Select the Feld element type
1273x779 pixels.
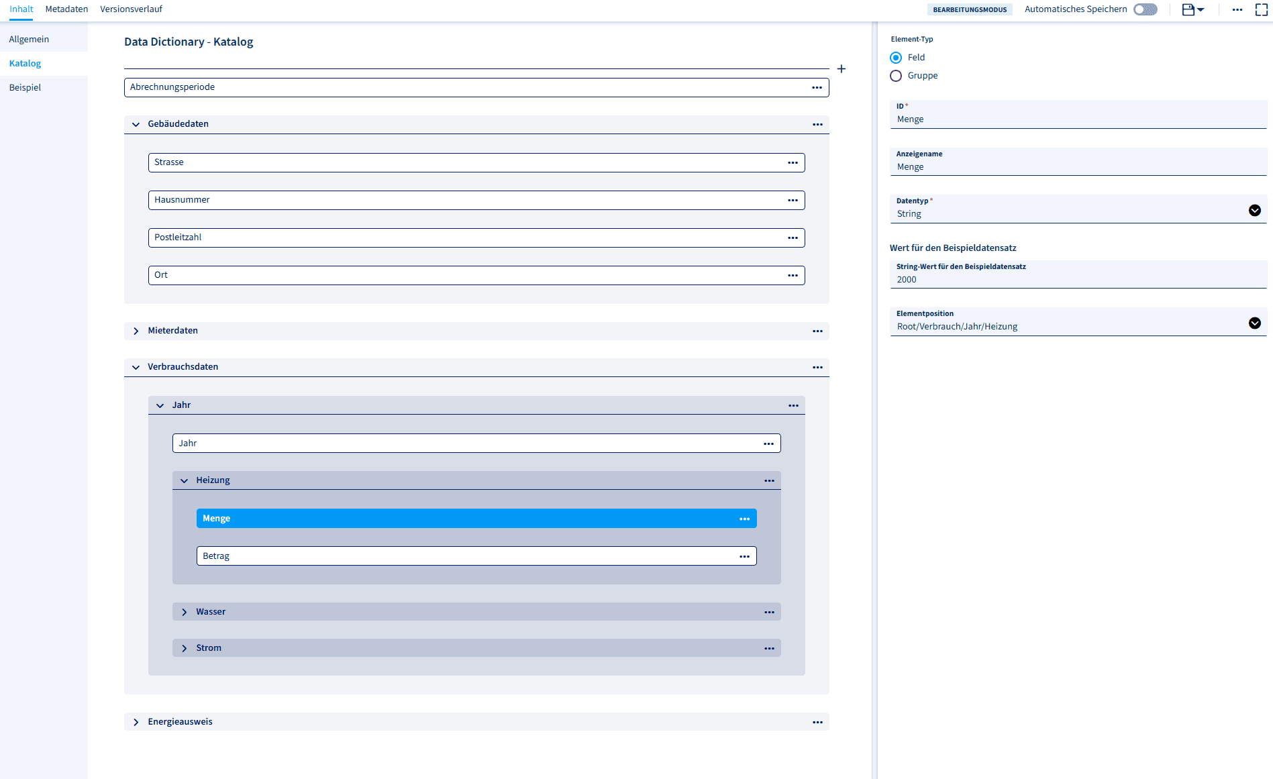[896, 58]
